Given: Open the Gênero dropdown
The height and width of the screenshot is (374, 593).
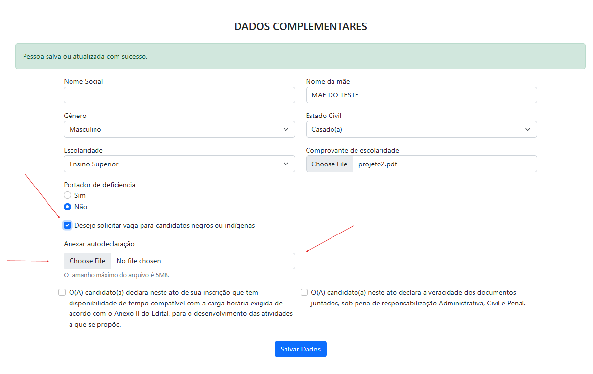Looking at the screenshot, I should pos(179,130).
